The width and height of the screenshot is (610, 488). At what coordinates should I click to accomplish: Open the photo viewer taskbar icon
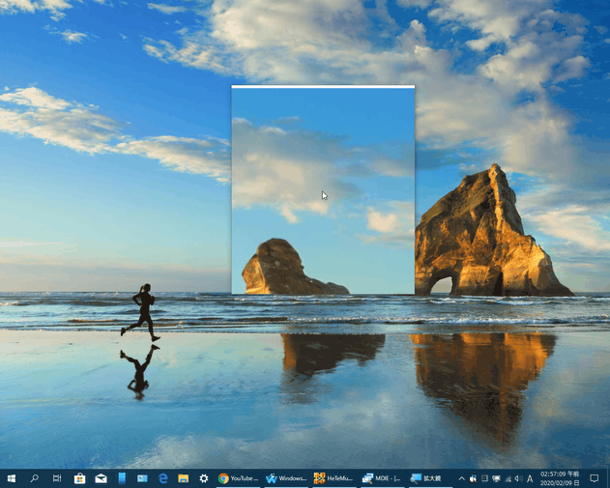pyautogui.click(x=142, y=478)
